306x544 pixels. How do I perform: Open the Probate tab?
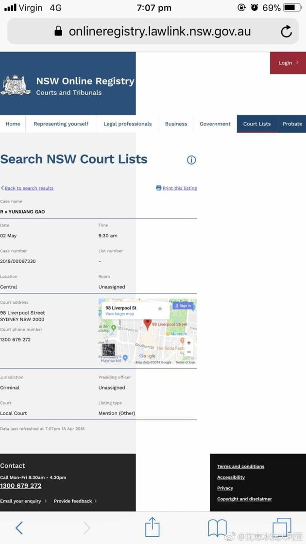coord(292,124)
